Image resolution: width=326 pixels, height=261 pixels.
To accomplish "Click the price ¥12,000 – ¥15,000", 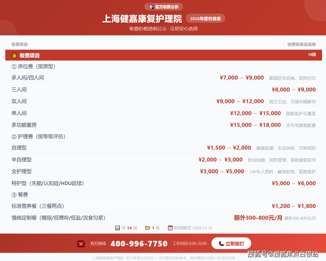I will pos(256,113).
